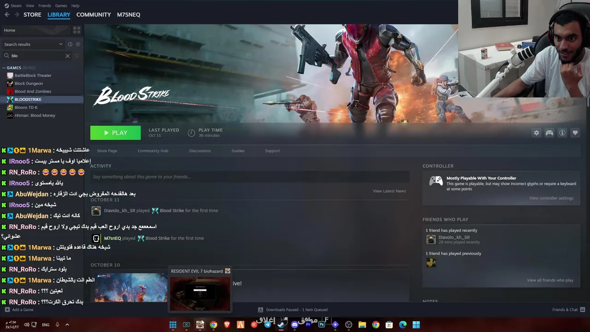This screenshot has width=590, height=332.
Task: Open Discord in taskbar
Action: (x=295, y=325)
